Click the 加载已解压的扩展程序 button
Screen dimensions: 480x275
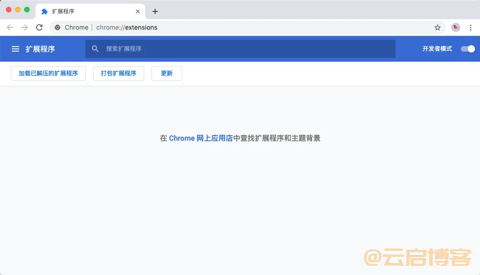pos(48,74)
